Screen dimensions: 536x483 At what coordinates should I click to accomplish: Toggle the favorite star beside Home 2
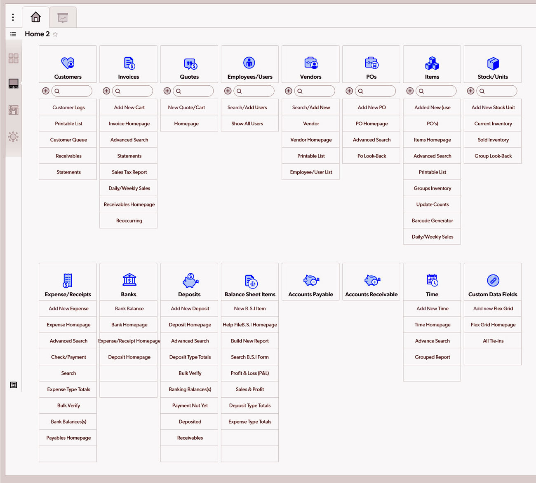coord(55,35)
